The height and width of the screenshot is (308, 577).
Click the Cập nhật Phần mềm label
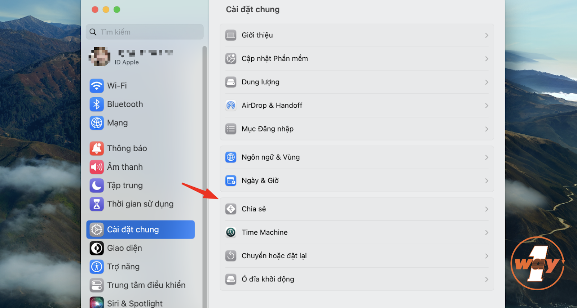275,58
